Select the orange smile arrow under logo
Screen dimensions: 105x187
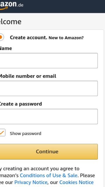click(4, 8)
